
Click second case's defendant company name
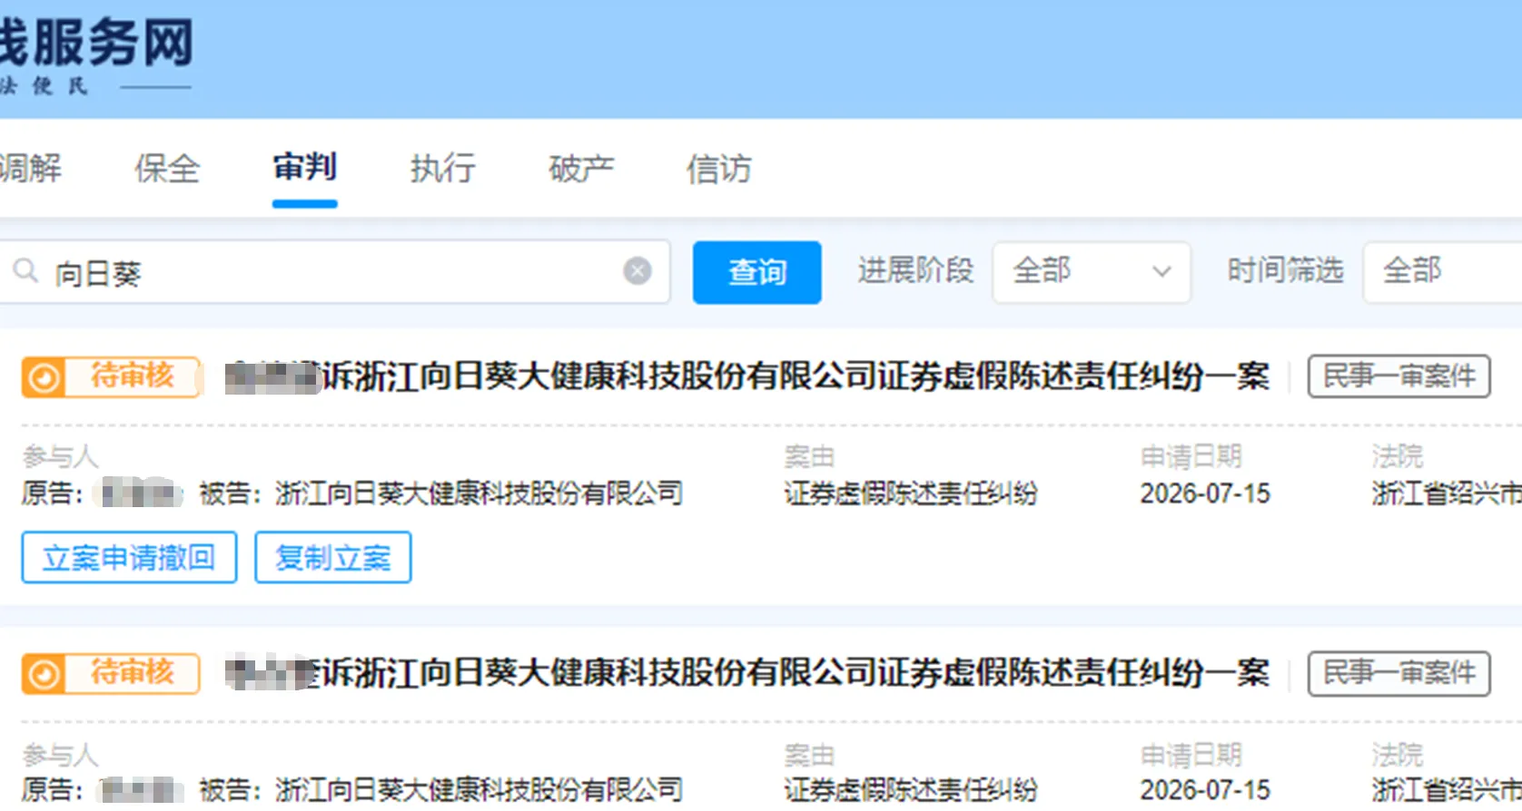[479, 790]
